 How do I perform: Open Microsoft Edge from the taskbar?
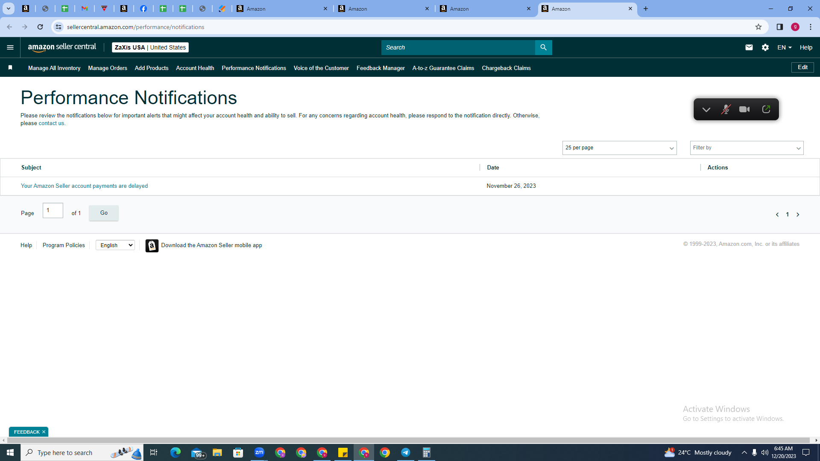(x=176, y=452)
